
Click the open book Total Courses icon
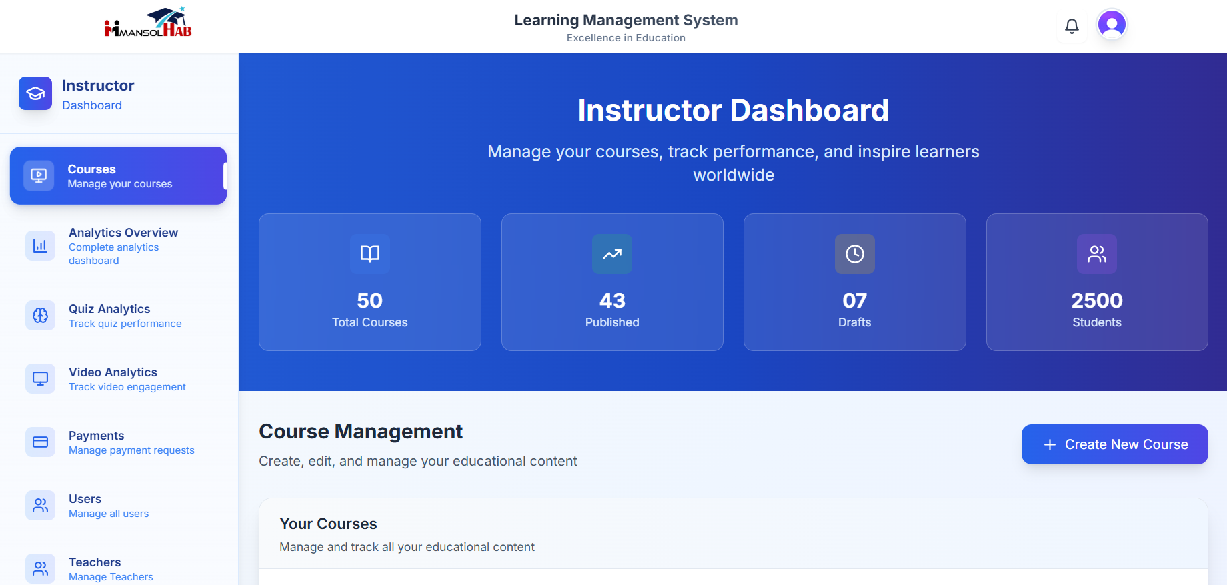coord(370,253)
